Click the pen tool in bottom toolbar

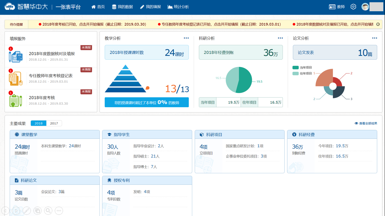tap(27, 210)
